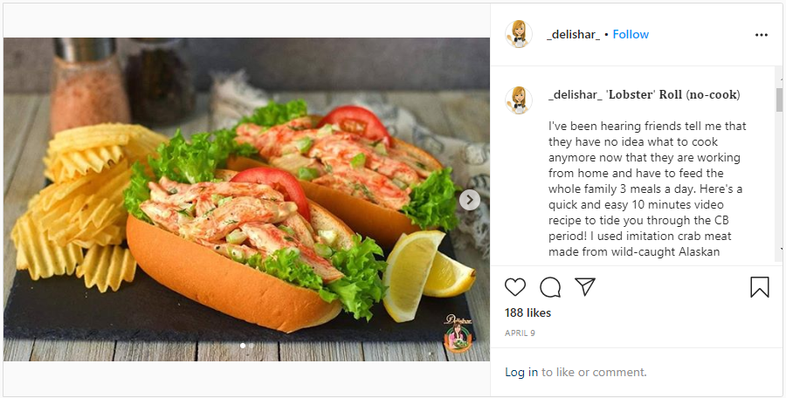Share post using paper plane icon
Screen dimensions: 786x398
[585, 287]
